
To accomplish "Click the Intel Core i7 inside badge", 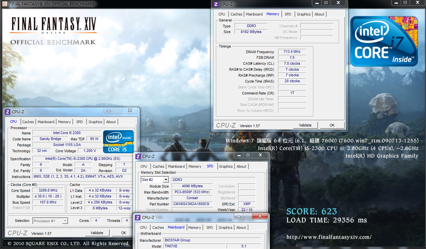I will [384, 41].
